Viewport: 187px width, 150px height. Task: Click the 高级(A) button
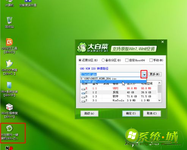(x=89, y=114)
